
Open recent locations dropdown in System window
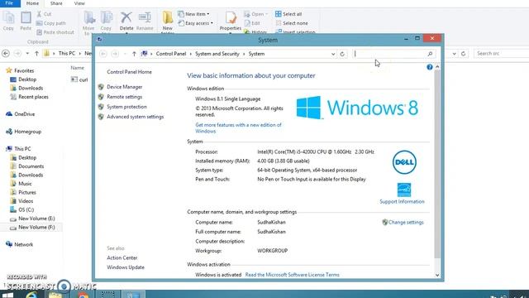125,54
